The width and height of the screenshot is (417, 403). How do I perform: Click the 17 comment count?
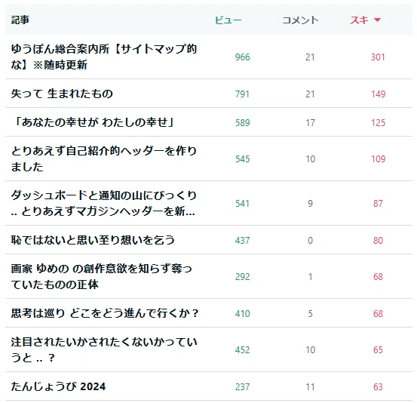tap(310, 123)
